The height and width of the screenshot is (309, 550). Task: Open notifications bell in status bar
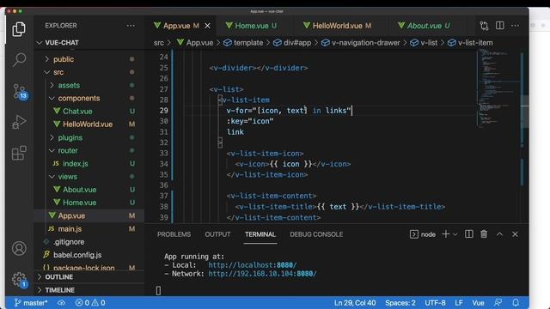coord(516,303)
